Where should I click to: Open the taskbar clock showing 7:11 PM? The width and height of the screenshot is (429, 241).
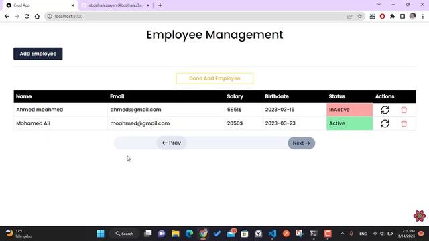[x=406, y=234]
